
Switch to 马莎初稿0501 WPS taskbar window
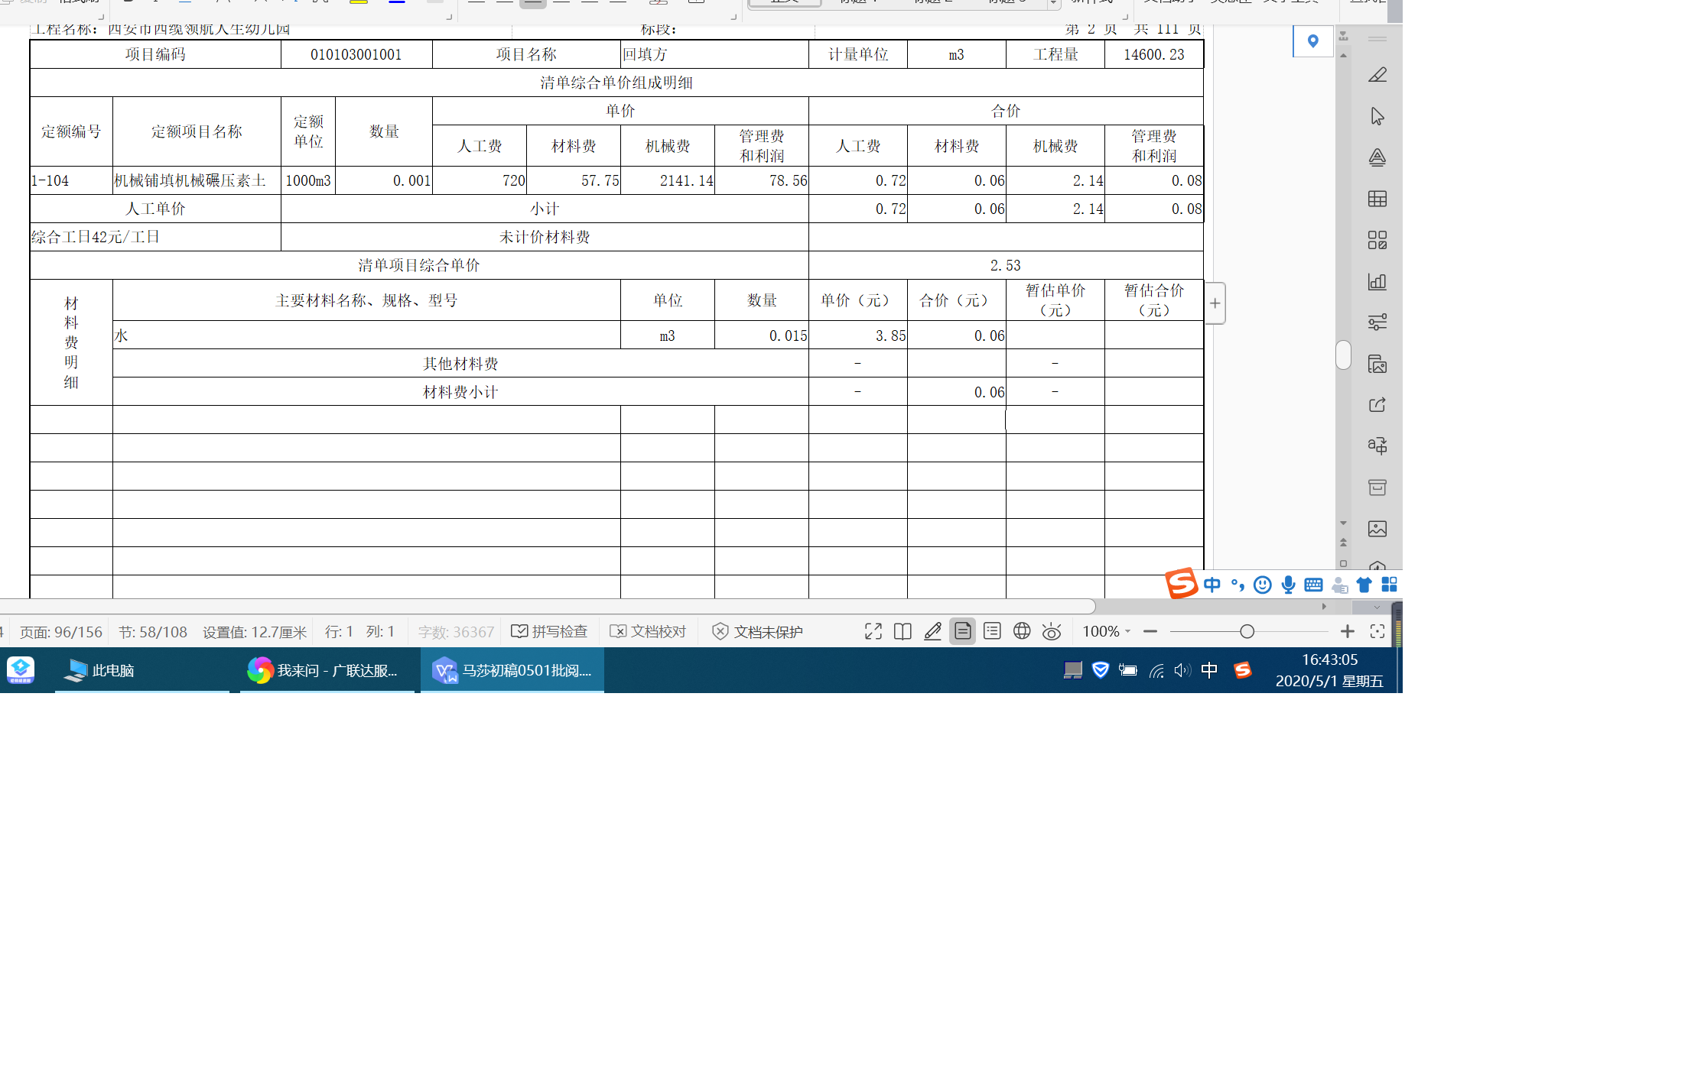click(512, 670)
